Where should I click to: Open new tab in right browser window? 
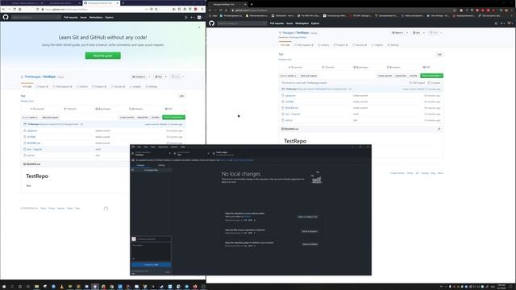[x=252, y=4]
